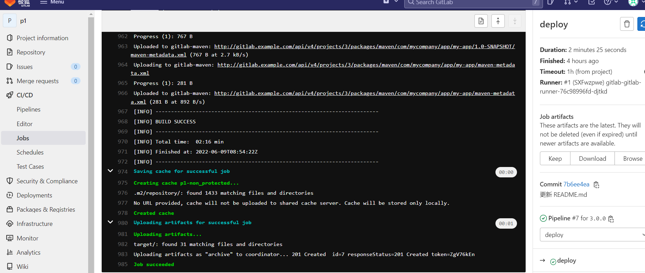
Task: Copy the branch name 3.0.0
Action: (x=611, y=219)
